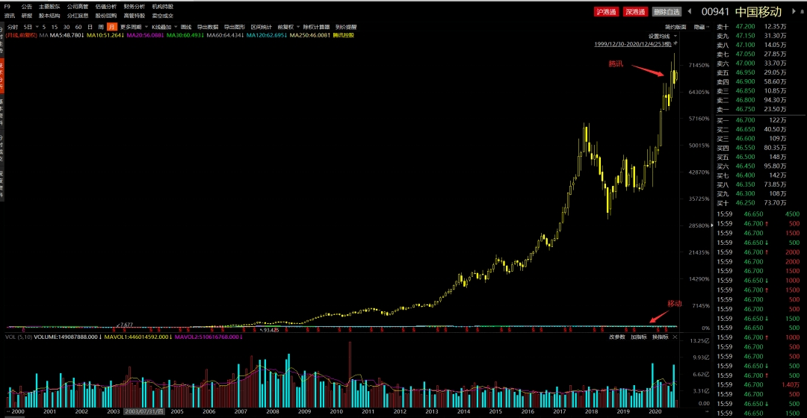
Task: Open the 卖空成交 short selling tab
Action: (x=163, y=16)
